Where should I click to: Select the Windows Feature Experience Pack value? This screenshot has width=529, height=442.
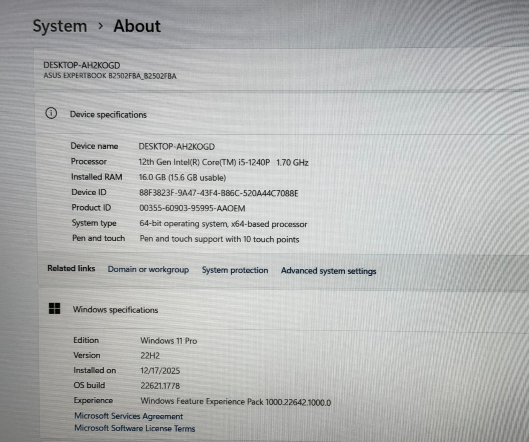pos(236,402)
